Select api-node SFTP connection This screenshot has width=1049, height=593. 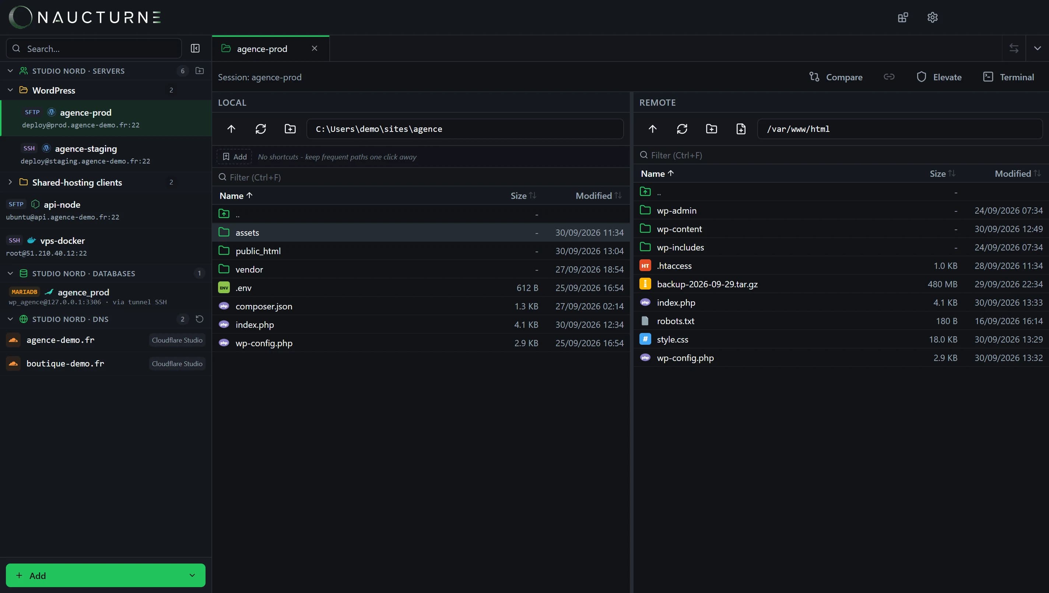(x=106, y=210)
